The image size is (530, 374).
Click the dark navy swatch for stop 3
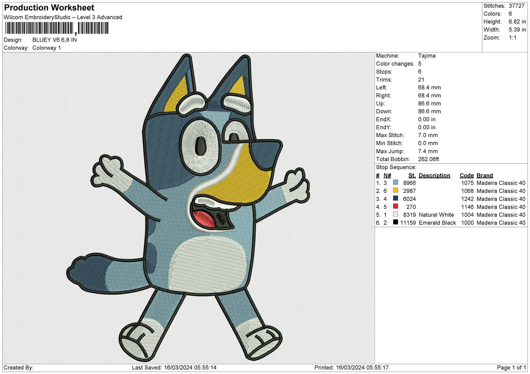[395, 198]
